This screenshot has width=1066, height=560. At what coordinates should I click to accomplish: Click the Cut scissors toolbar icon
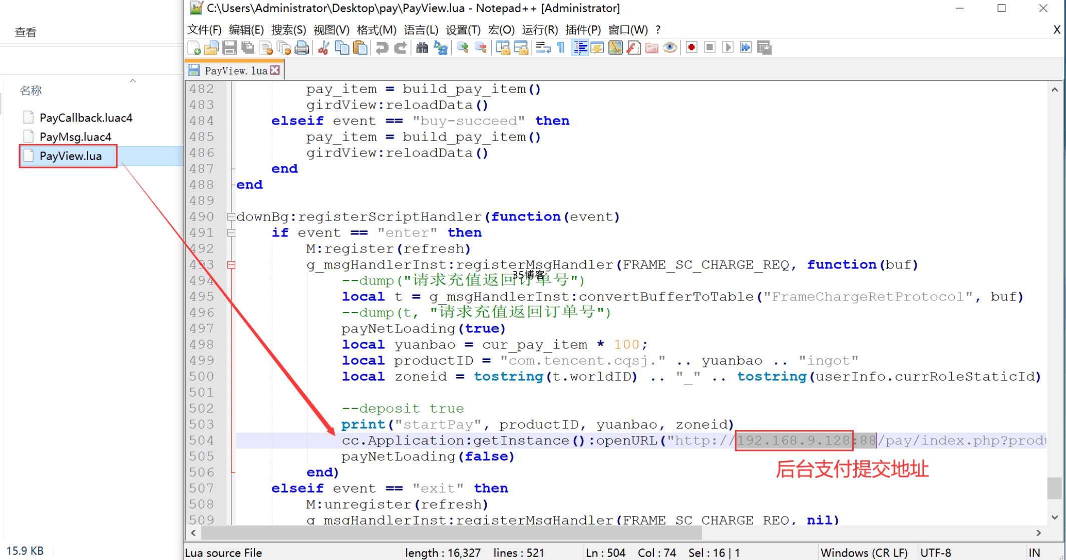coord(323,48)
